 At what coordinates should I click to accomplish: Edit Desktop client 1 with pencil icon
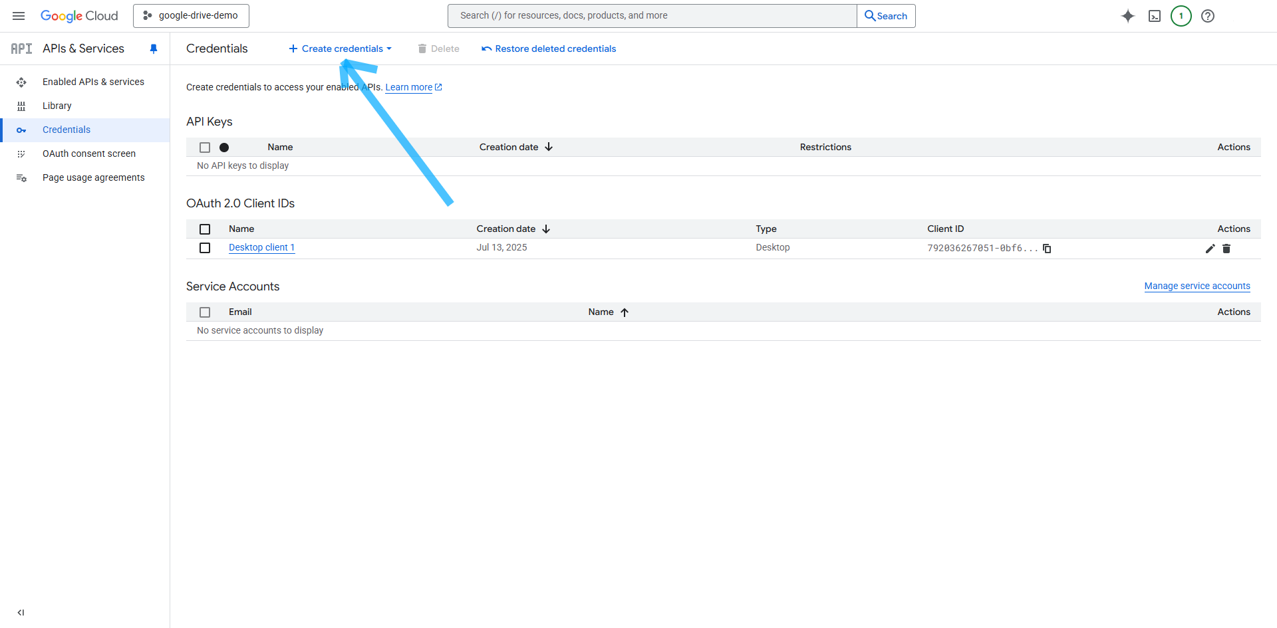tap(1210, 248)
